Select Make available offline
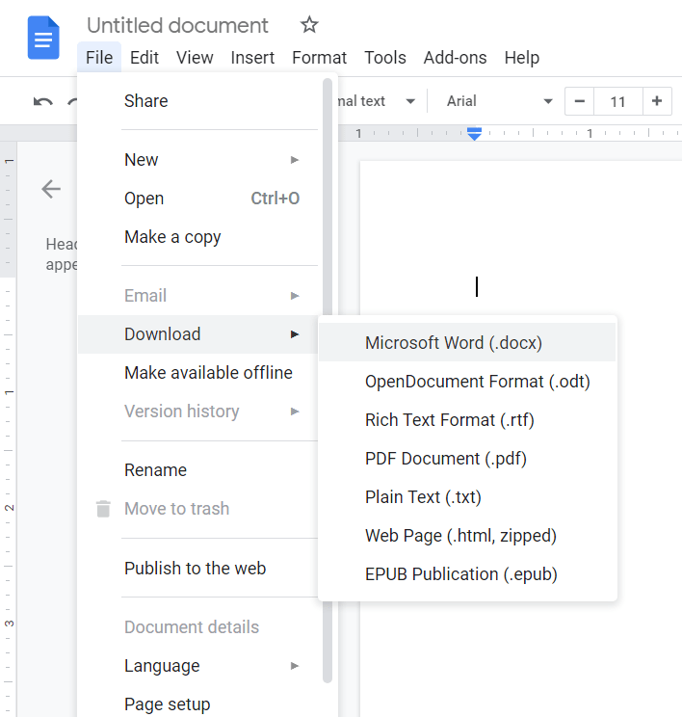This screenshot has height=717, width=682. [x=197, y=373]
